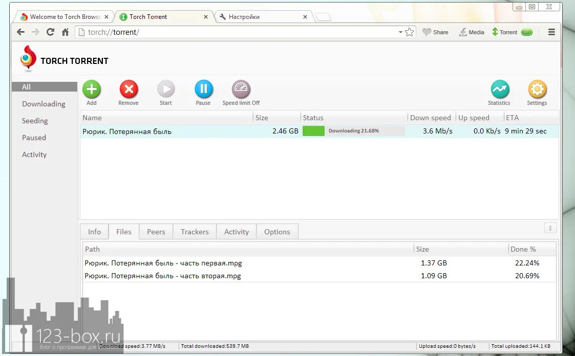Click Upload speed:0 bytes/s status entry
Image resolution: width=575 pixels, height=356 pixels.
[x=447, y=346]
